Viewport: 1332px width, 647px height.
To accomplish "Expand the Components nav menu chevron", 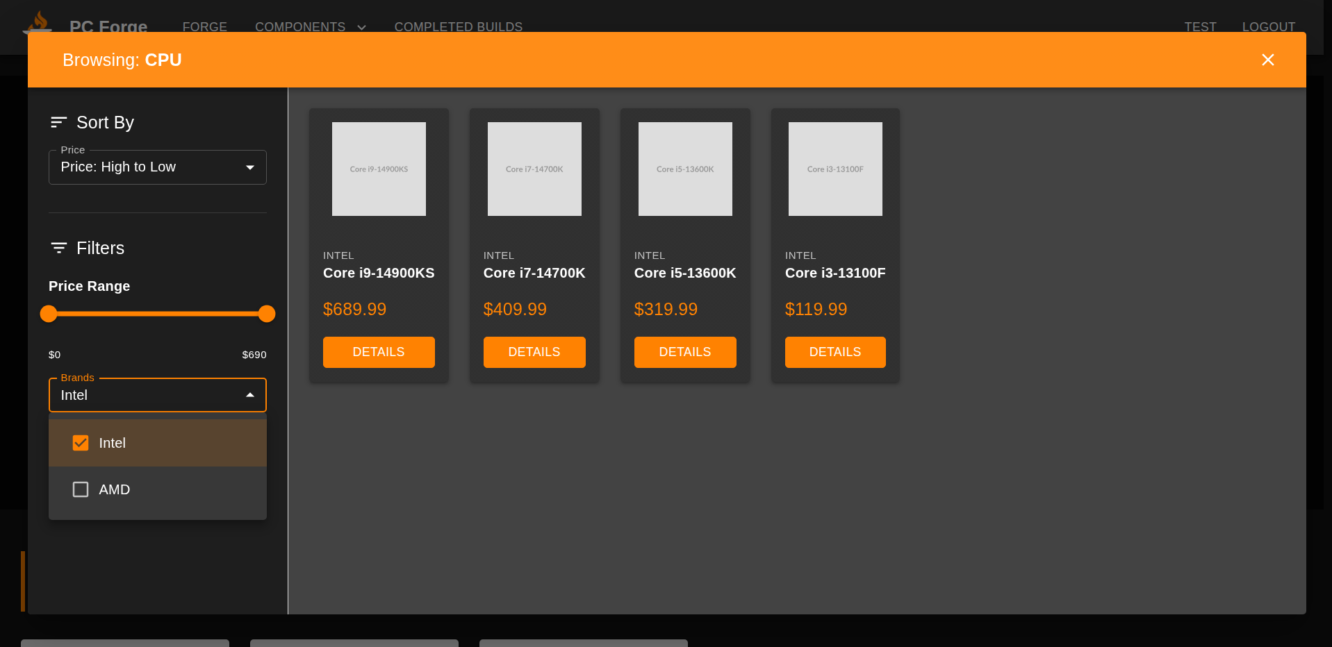I will (361, 27).
